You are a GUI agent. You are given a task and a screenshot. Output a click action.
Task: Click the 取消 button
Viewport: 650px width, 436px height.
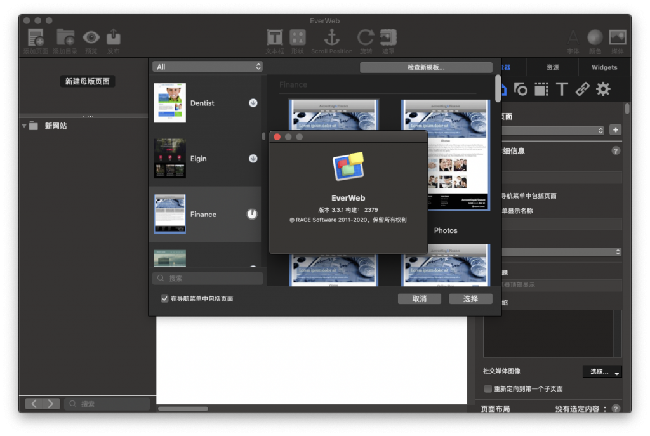coord(419,299)
